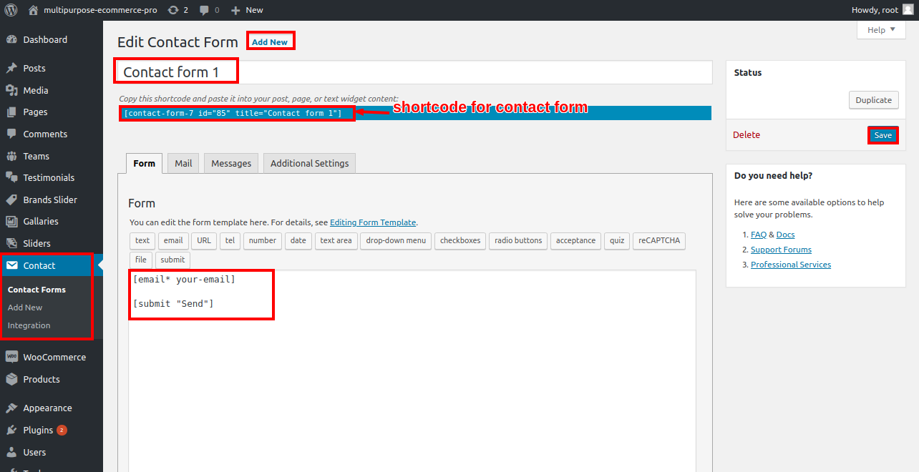Click the Duplicate button

pyautogui.click(x=874, y=100)
